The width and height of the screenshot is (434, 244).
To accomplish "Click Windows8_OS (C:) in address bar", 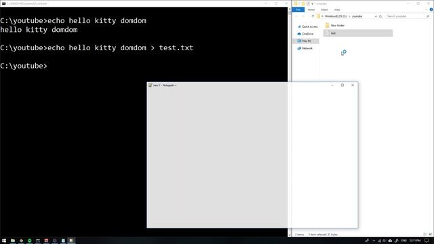I will click(336, 16).
